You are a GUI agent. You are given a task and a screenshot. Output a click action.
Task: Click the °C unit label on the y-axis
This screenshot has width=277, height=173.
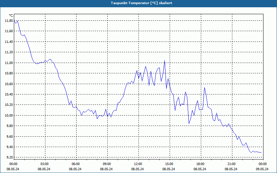coord(11,16)
